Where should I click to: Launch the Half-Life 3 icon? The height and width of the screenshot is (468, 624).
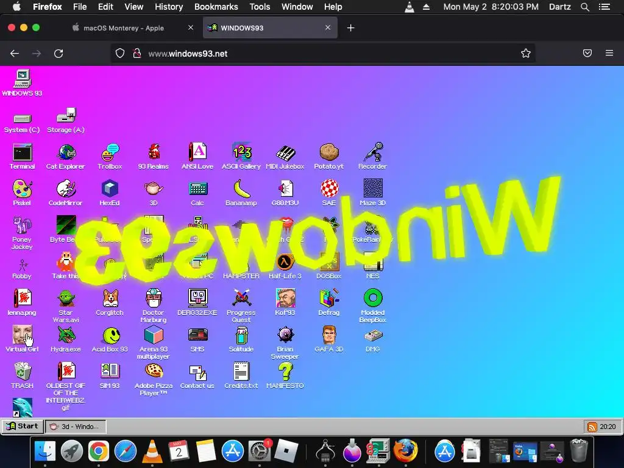click(x=285, y=262)
